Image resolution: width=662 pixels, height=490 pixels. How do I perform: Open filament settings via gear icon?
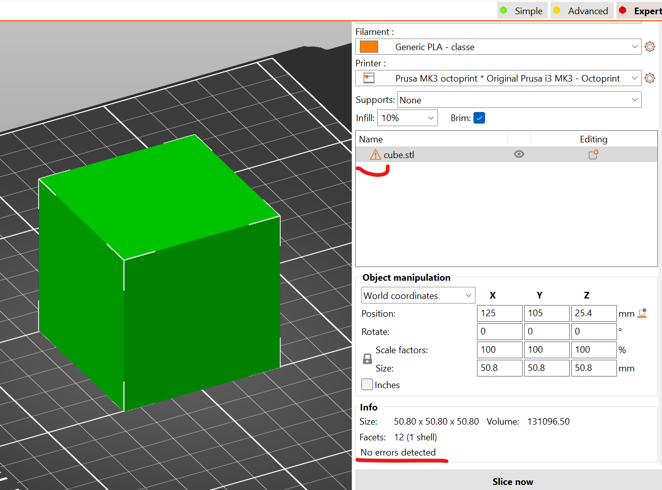tap(650, 46)
